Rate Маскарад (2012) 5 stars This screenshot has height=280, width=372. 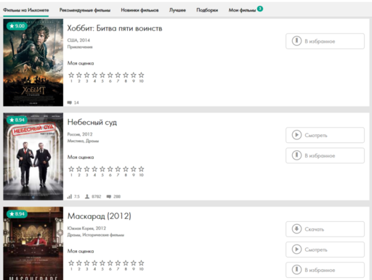[x=102, y=263]
